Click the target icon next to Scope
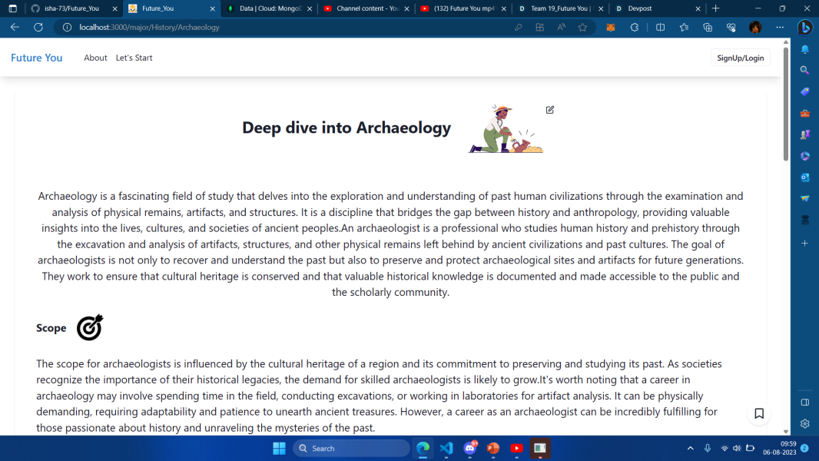819x461 pixels. point(90,327)
